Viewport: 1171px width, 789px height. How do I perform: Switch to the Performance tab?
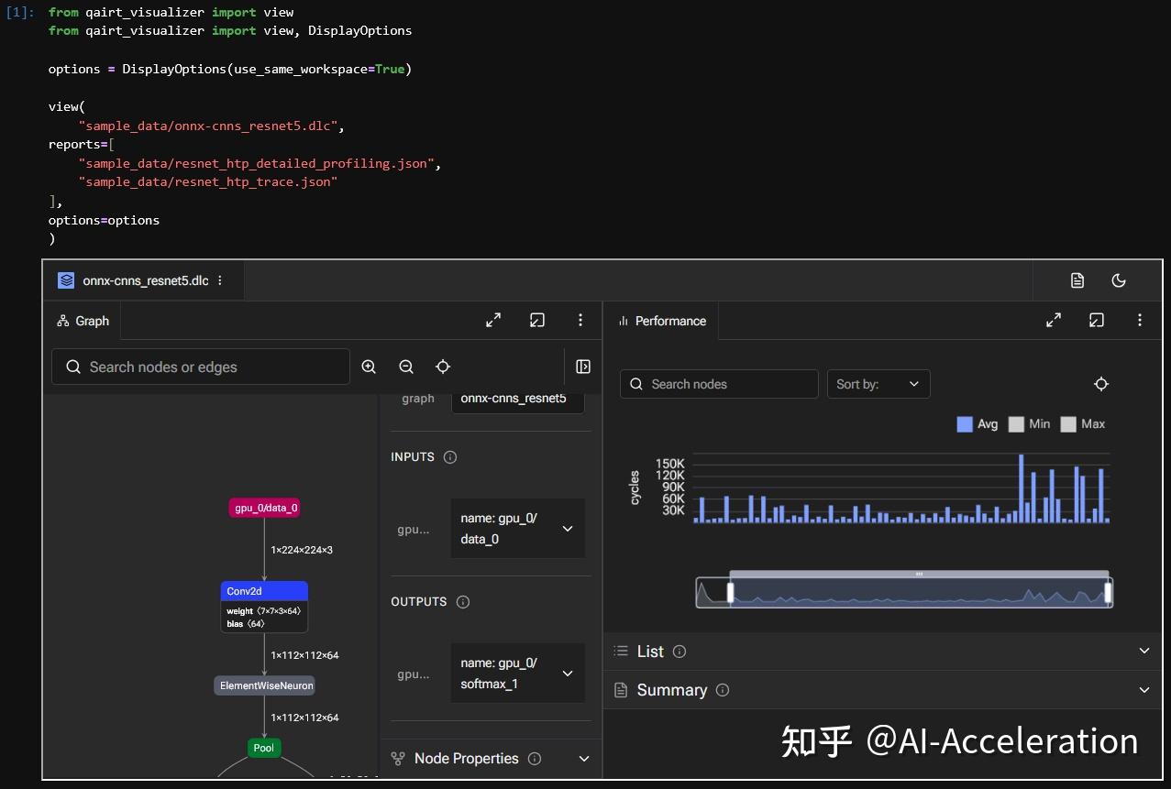pos(662,320)
